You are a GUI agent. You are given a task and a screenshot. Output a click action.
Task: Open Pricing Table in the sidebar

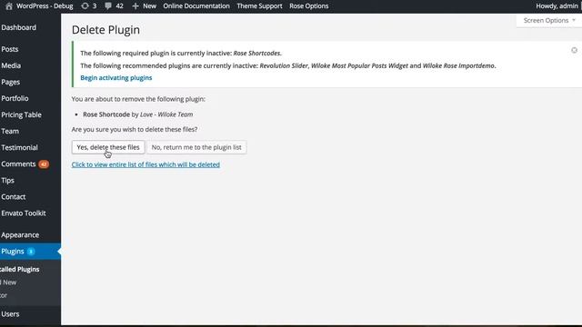coord(21,115)
